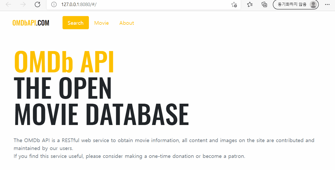Click the OMDbAPI.COM logo
Screen dimensions: 335x170
(31, 23)
